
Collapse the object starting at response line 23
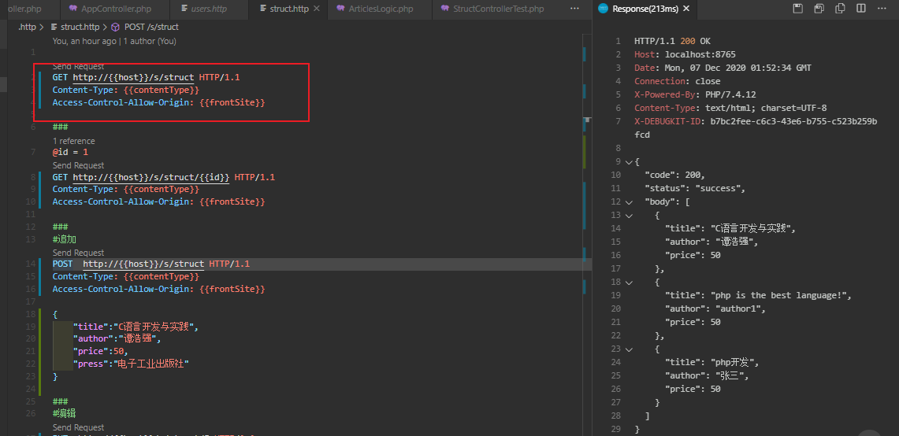tap(628, 349)
